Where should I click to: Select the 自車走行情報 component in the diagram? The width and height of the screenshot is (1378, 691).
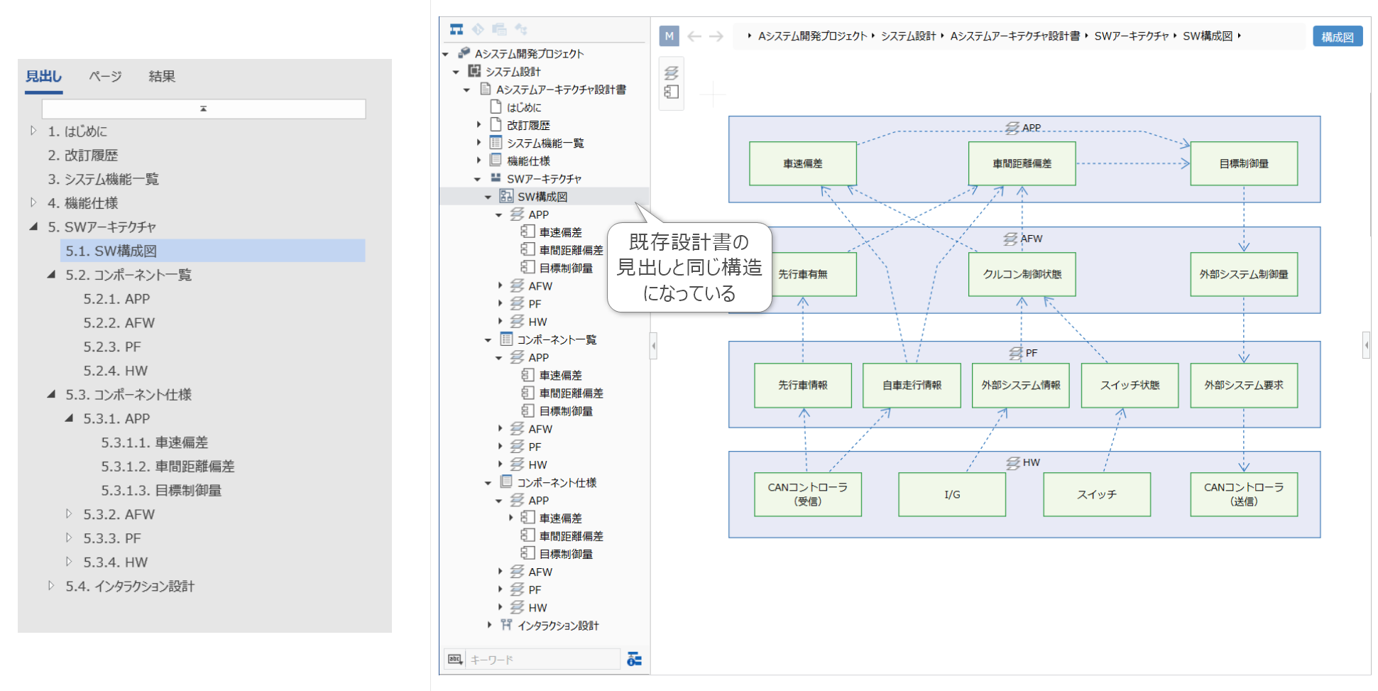point(912,385)
